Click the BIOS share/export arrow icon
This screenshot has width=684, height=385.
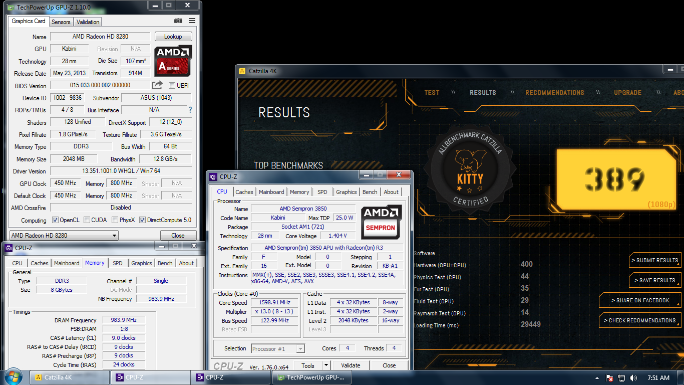click(157, 85)
